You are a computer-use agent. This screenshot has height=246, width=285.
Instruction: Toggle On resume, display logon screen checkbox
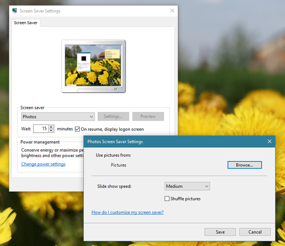(77, 129)
